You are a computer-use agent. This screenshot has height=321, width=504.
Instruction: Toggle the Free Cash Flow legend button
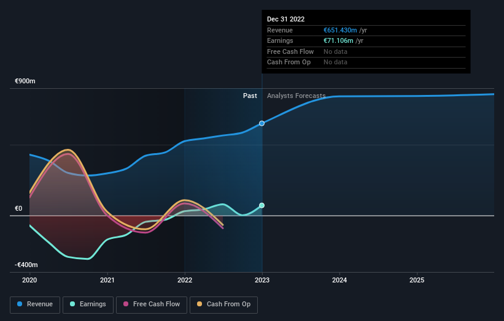click(152, 304)
